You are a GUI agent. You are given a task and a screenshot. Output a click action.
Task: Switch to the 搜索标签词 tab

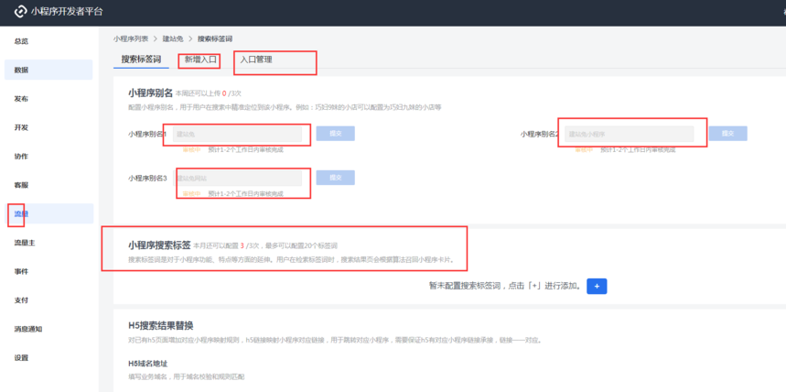(x=141, y=60)
